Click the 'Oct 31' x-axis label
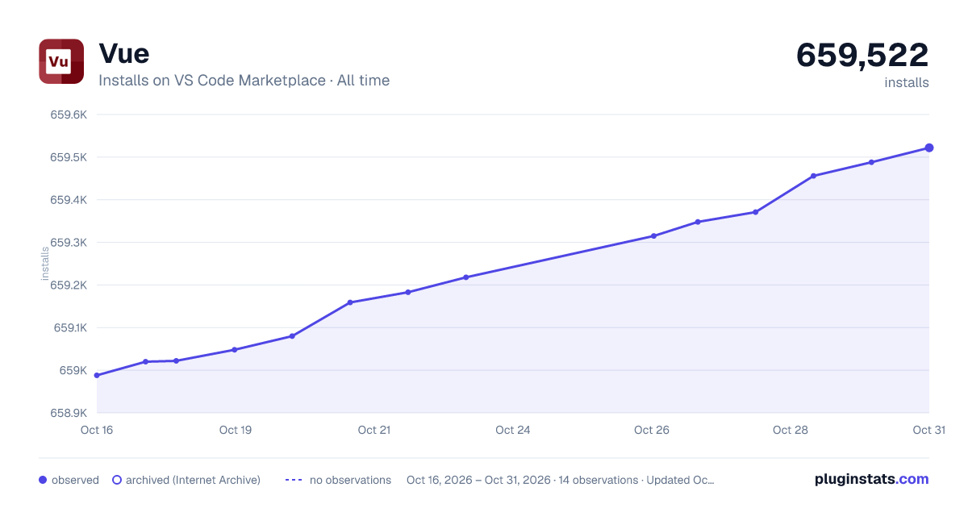The image size is (968, 508). pyautogui.click(x=928, y=430)
